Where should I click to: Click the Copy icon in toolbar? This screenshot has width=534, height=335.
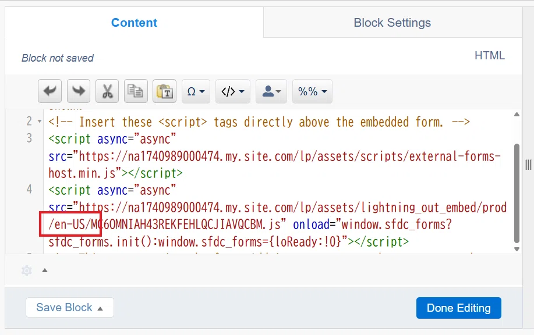point(136,91)
